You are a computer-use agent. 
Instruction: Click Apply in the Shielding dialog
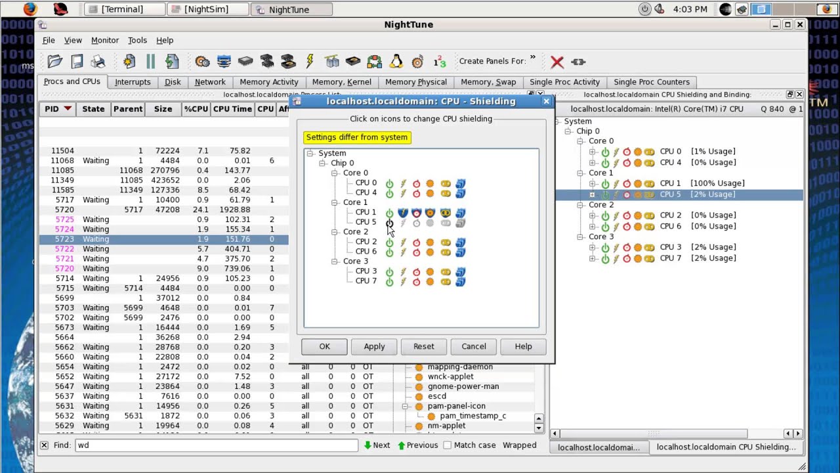(x=374, y=346)
